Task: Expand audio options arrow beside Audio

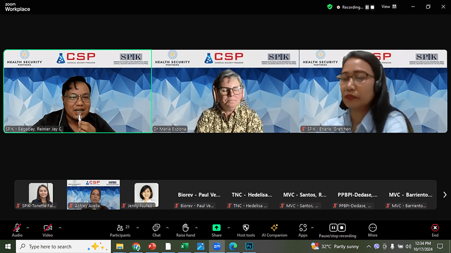Action: click(28, 228)
